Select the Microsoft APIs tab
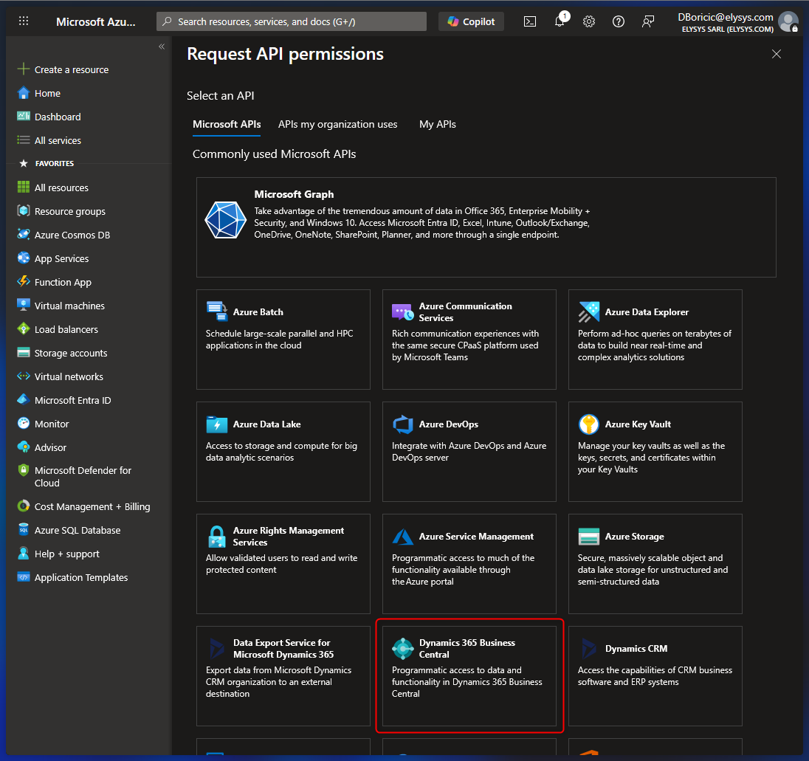 pos(227,124)
